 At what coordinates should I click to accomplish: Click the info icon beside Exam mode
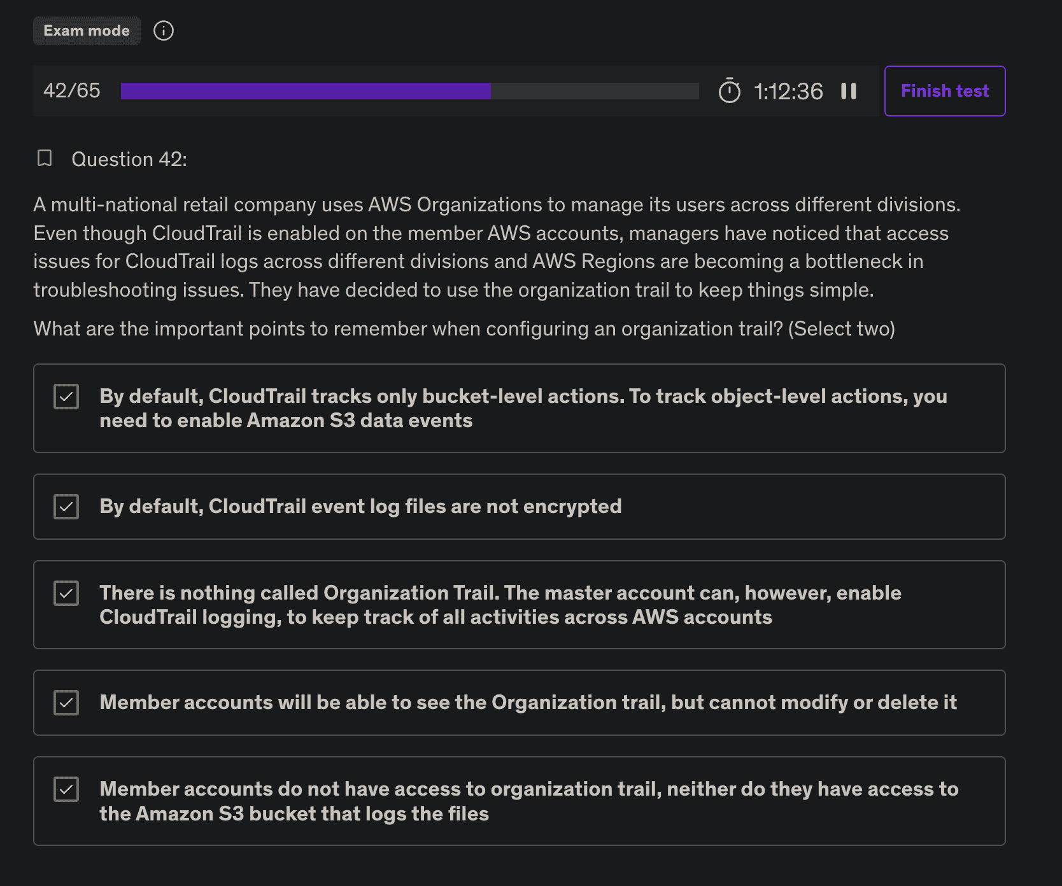point(164,31)
